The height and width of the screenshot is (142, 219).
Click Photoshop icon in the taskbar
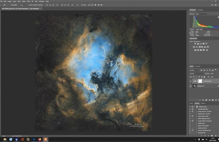click(34, 139)
